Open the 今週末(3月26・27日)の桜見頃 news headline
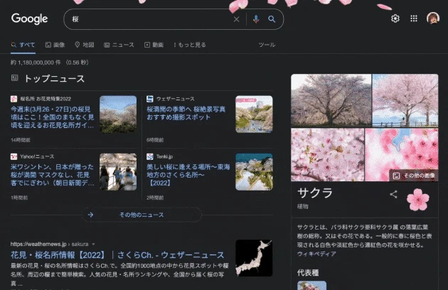 [53, 117]
